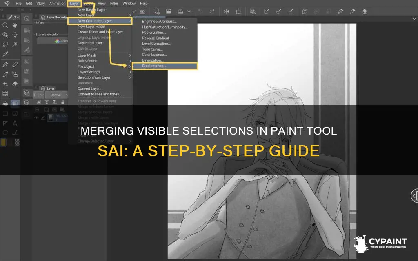Viewport: 418px width, 261px height.
Task: Expand the Selection from Layer submenu
Action: [x=100, y=78]
